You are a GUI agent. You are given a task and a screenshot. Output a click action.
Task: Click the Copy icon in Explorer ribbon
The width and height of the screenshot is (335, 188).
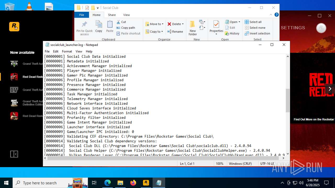[x=99, y=27]
